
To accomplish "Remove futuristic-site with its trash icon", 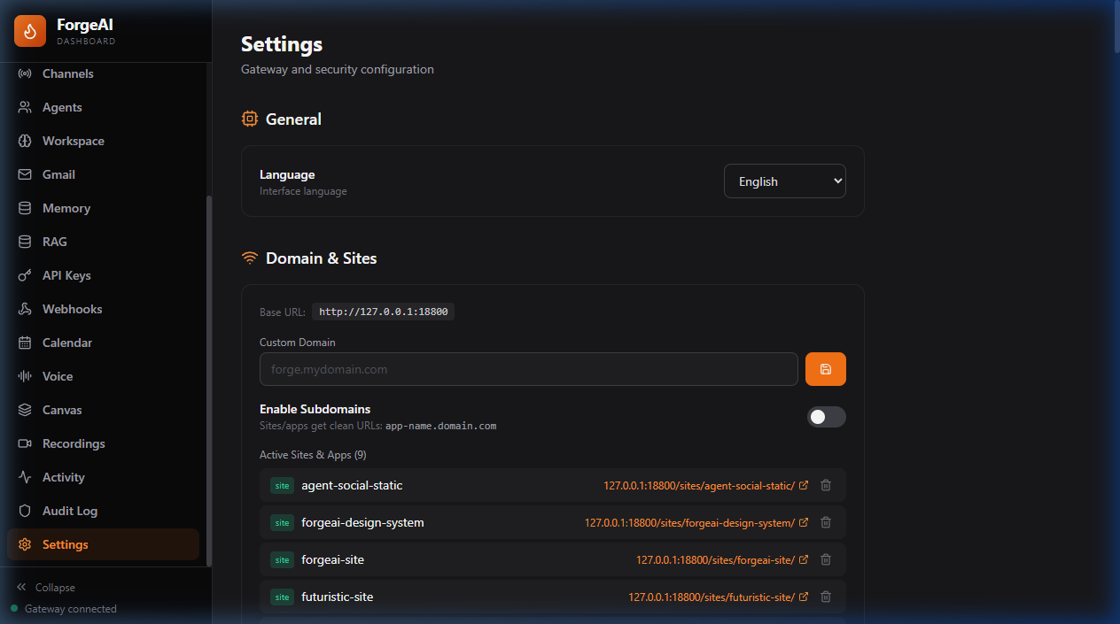I will point(826,597).
